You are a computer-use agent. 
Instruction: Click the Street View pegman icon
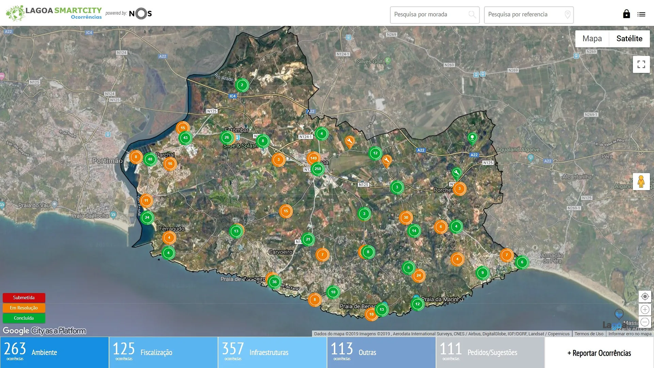[x=641, y=182]
